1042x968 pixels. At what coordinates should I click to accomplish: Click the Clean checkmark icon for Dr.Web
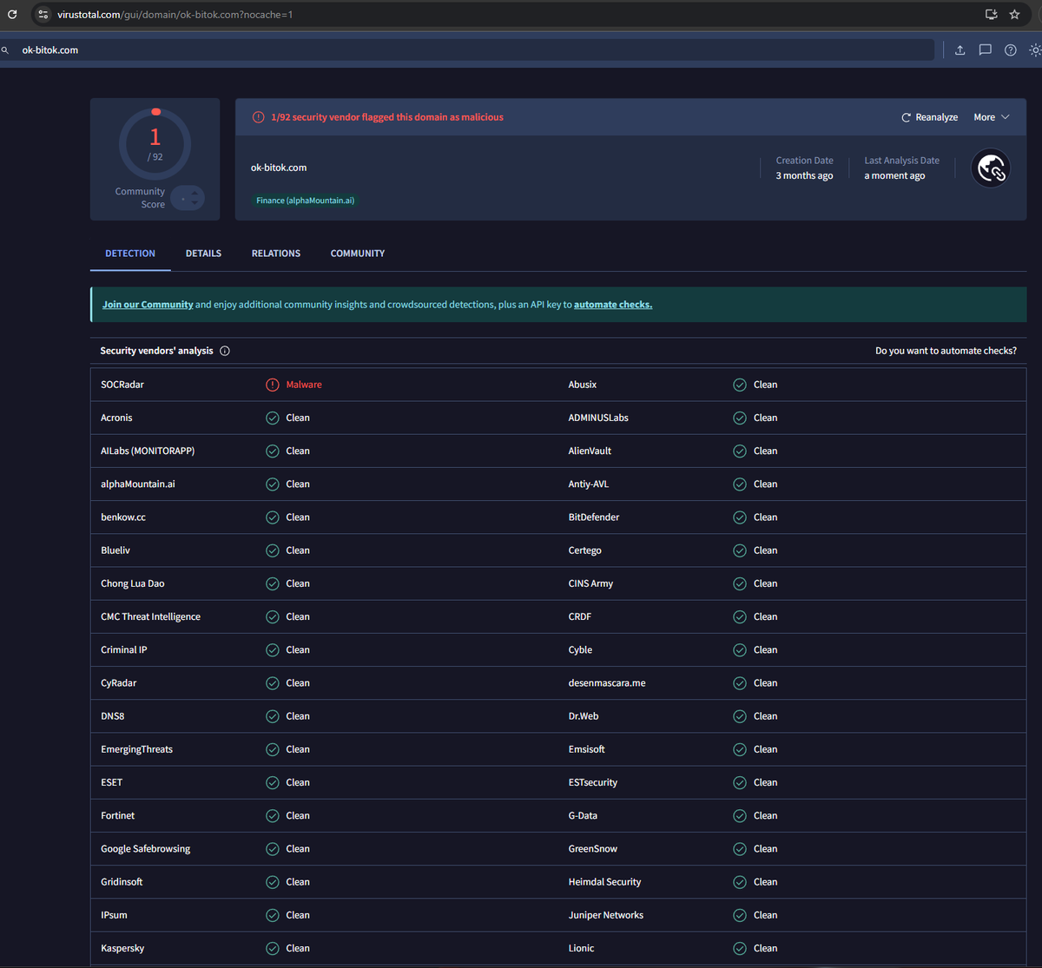(740, 716)
